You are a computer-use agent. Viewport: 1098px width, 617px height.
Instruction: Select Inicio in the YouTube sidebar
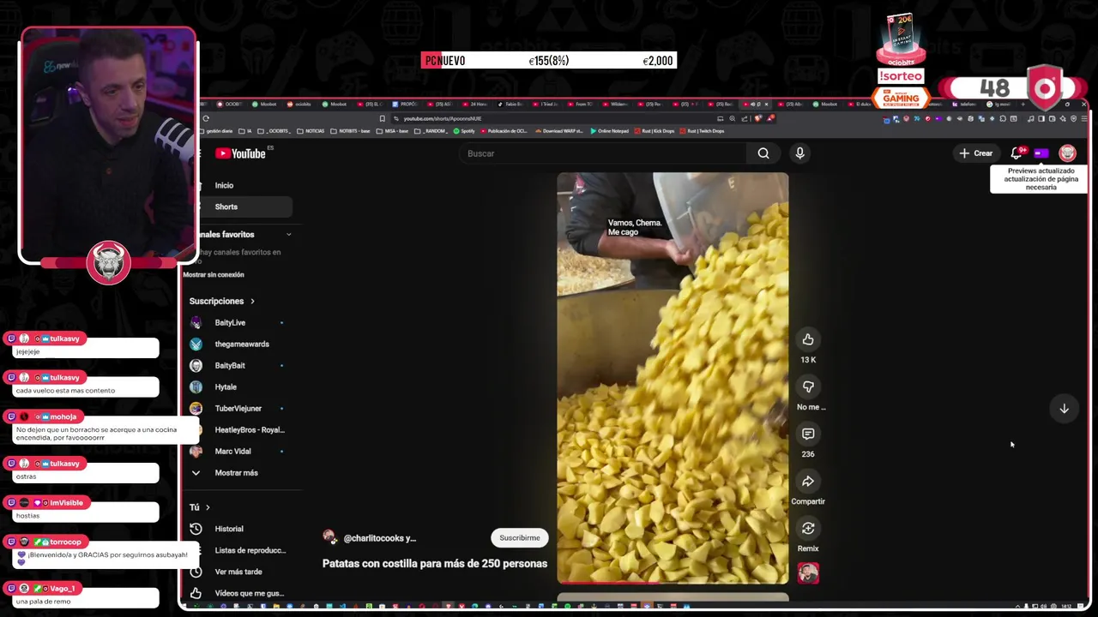[224, 185]
